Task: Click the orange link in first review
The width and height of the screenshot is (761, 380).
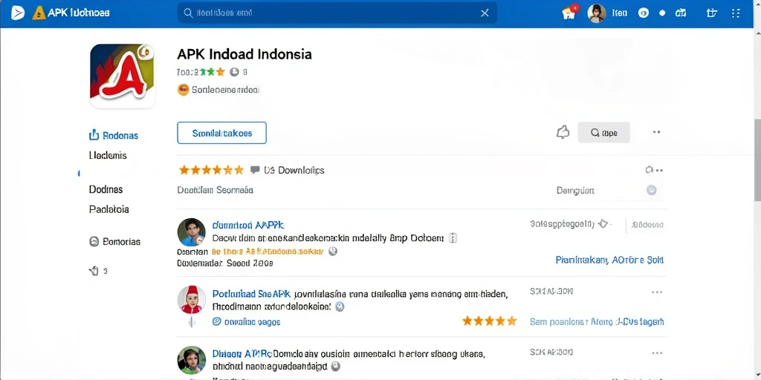Action: point(268,252)
